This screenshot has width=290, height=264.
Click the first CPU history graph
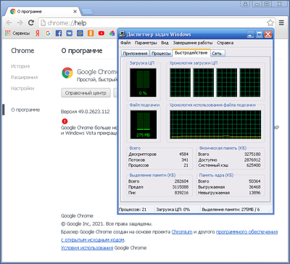[x=180, y=83]
